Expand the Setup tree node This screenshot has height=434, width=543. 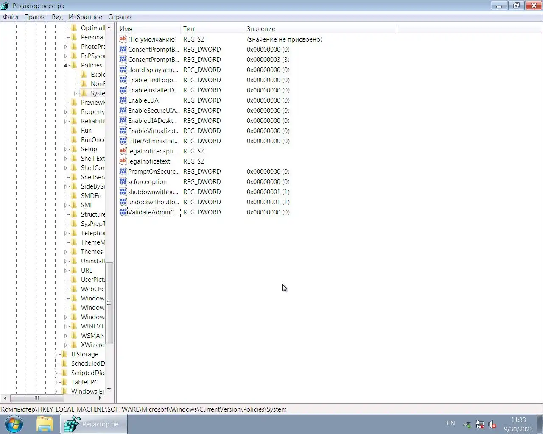(x=66, y=149)
